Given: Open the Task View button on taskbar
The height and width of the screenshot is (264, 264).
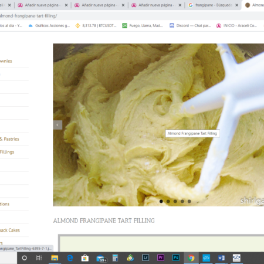Looking at the screenshot, I should (x=39, y=258).
